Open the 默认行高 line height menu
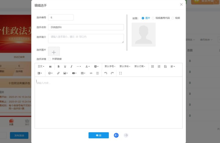The width and height of the screenshot is (220, 143). point(140,66)
